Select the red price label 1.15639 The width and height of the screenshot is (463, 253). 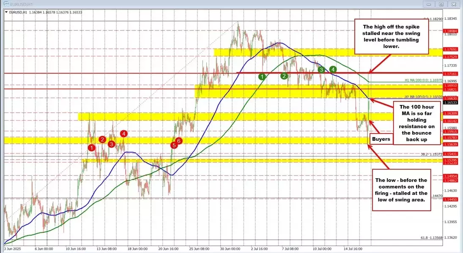point(450,144)
